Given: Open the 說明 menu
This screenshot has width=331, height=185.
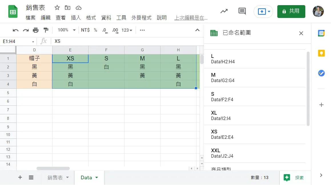Looking at the screenshot, I should [x=162, y=18].
